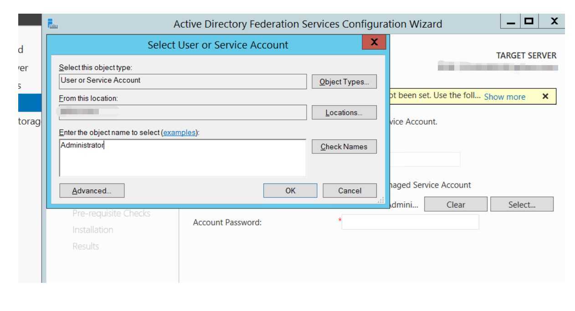Dismiss the yellow warning banner
The height and width of the screenshot is (311, 575).
coord(545,97)
